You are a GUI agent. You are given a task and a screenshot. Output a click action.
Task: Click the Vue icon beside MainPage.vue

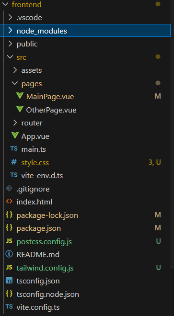click(x=20, y=96)
